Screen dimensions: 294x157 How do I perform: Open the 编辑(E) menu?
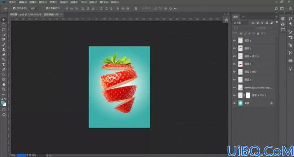point(23,2)
